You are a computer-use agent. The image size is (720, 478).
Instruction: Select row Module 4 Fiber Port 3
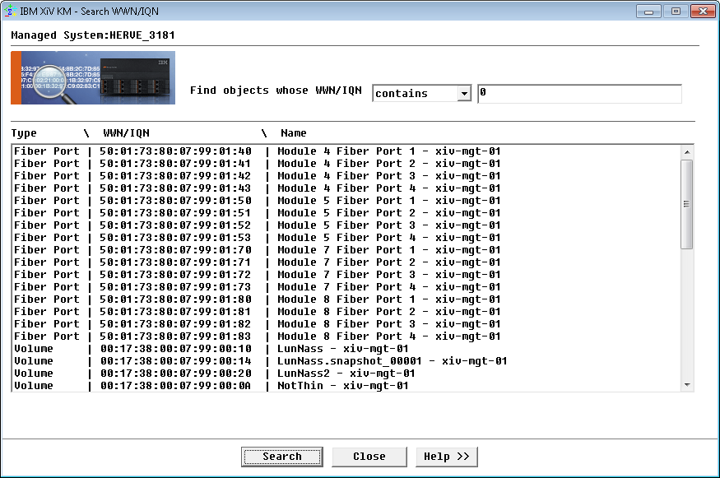click(346, 176)
